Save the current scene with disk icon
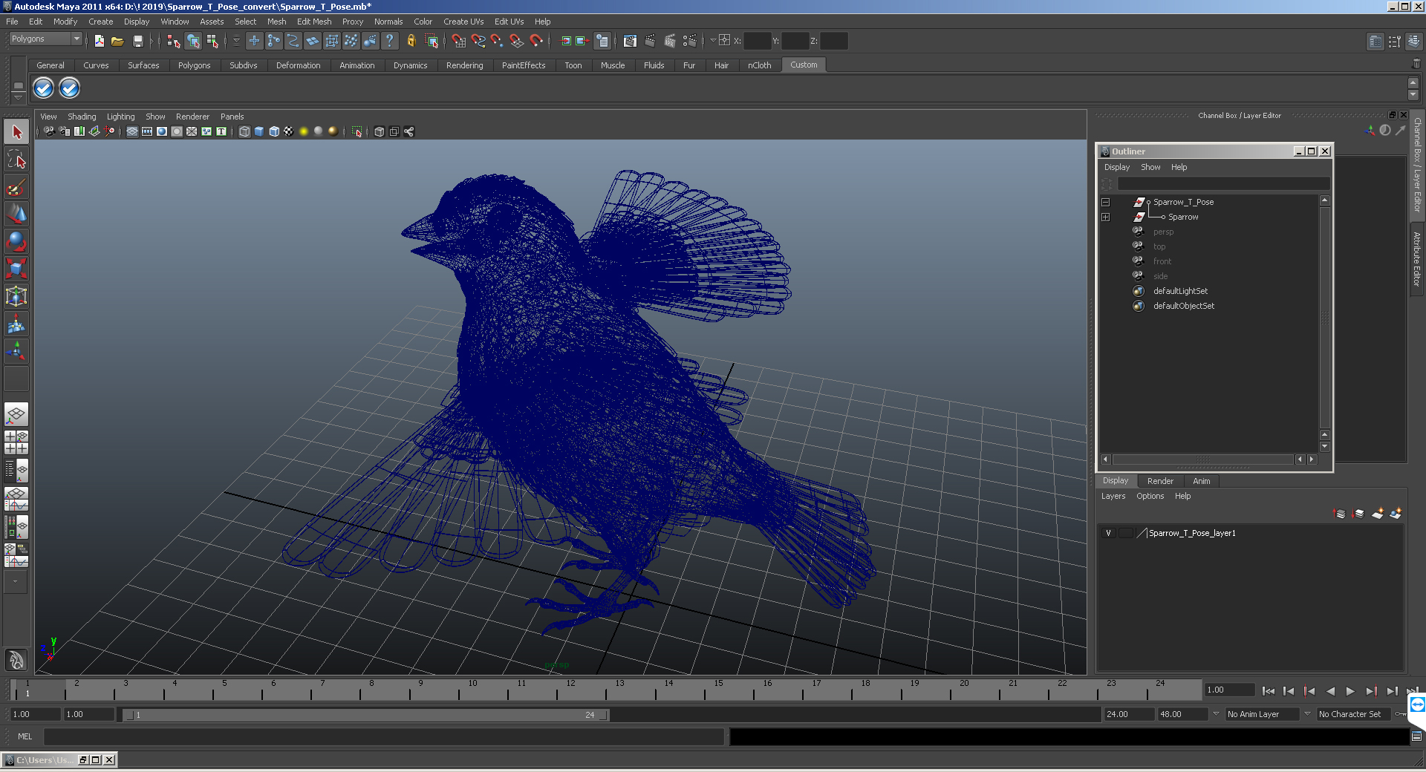This screenshot has width=1426, height=772. (137, 41)
